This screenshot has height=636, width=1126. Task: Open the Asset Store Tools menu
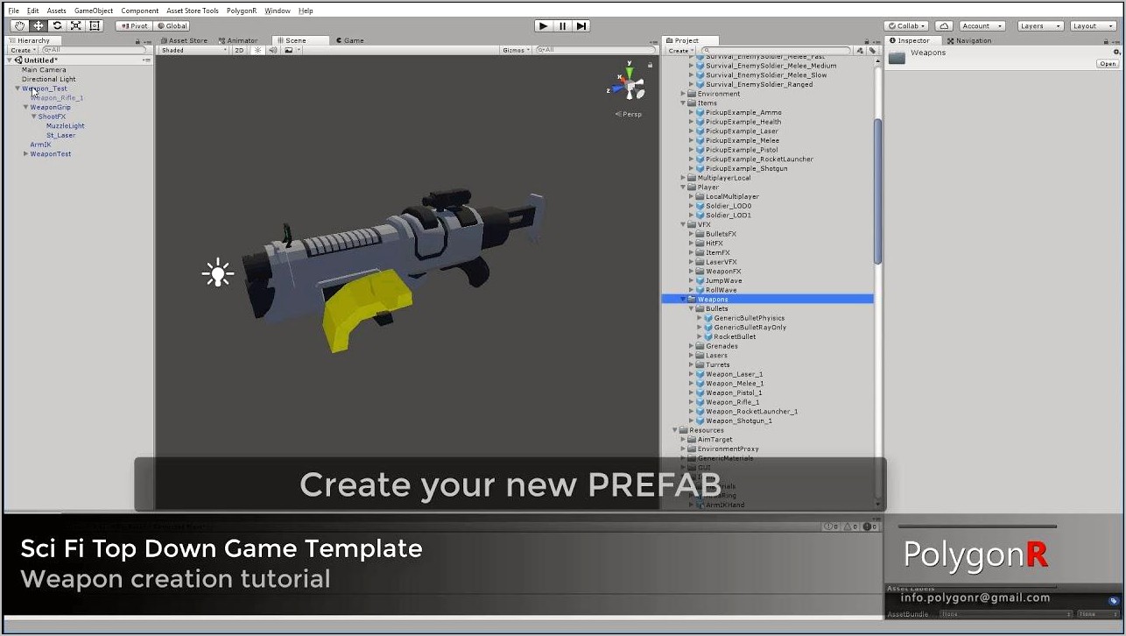[x=193, y=11]
